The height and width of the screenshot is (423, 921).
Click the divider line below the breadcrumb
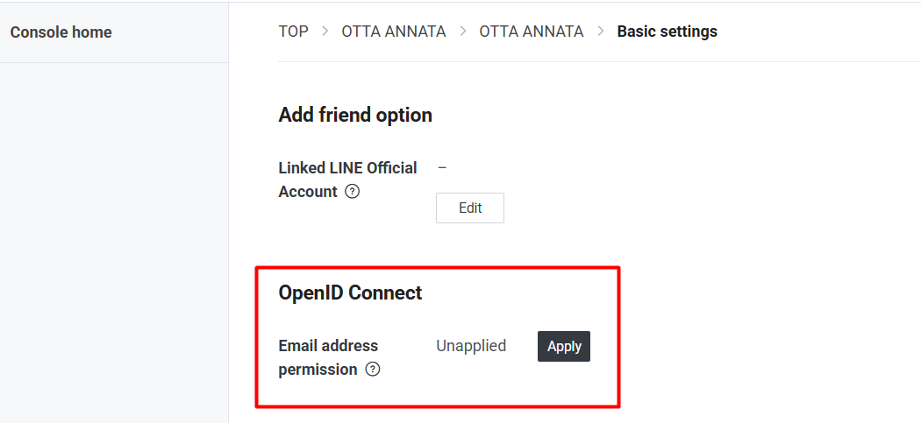coord(596,62)
